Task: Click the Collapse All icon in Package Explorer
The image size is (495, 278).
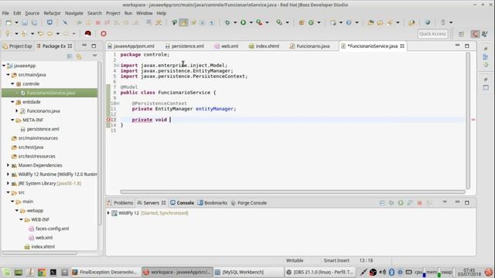Action: point(70,56)
